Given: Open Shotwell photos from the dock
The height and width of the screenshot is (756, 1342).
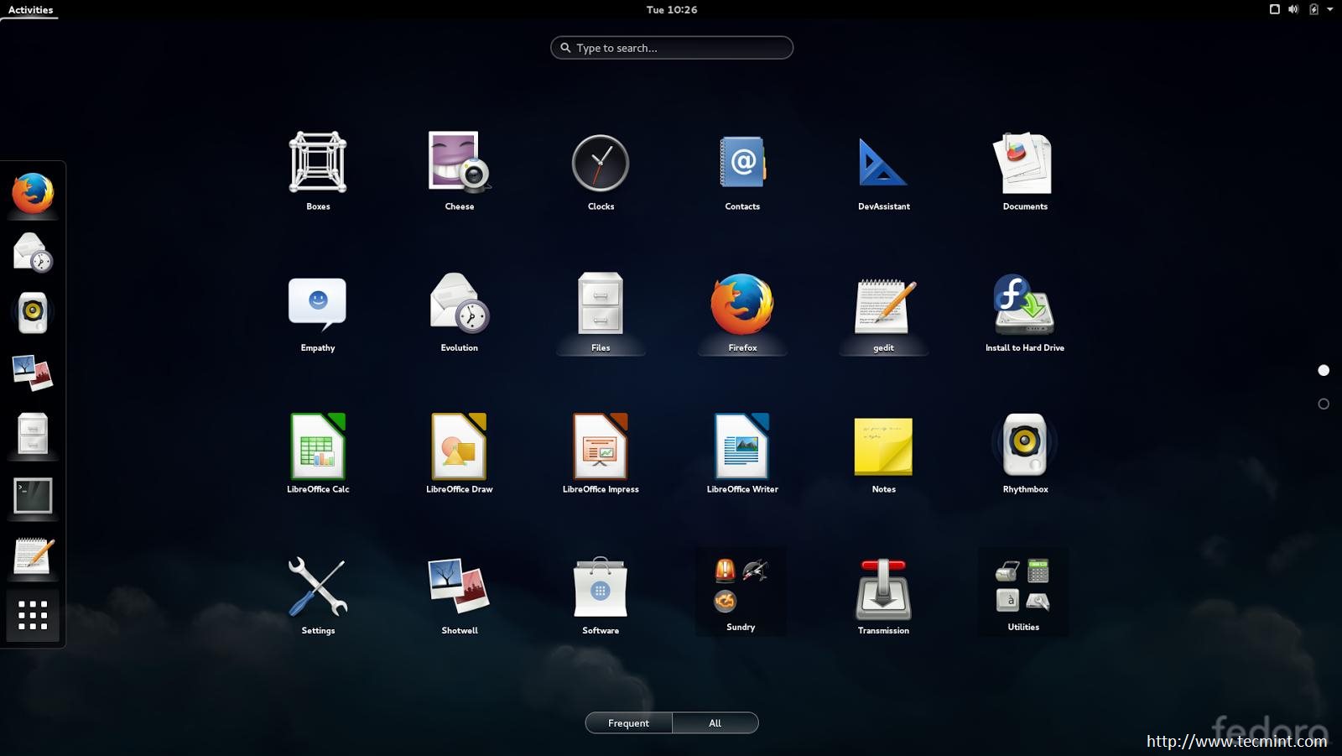Looking at the screenshot, I should tap(33, 373).
